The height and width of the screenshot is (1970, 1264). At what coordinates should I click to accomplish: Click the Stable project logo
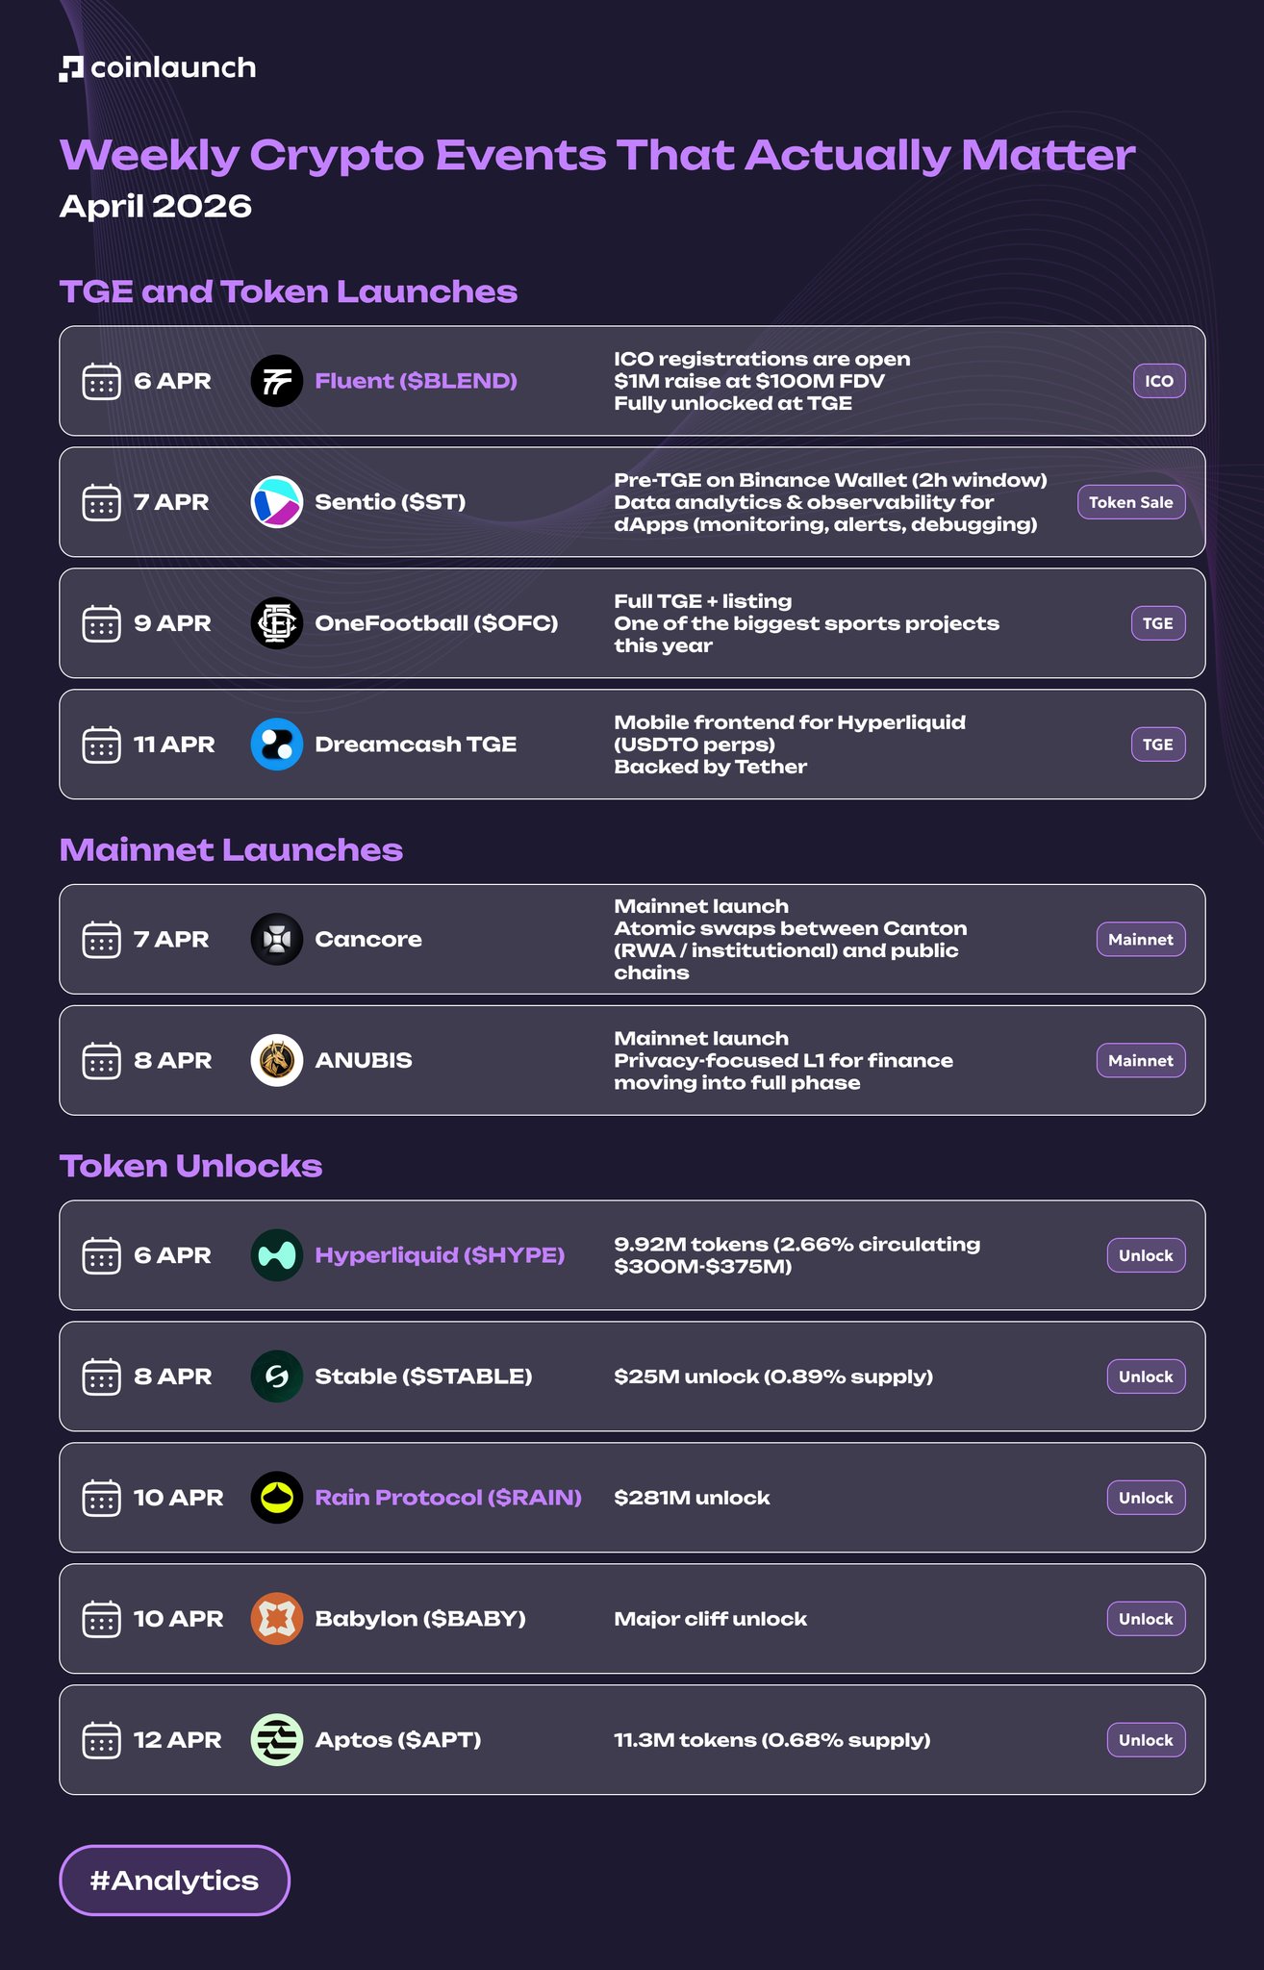click(277, 1376)
